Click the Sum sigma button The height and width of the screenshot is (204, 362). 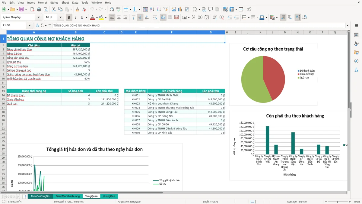42,25
